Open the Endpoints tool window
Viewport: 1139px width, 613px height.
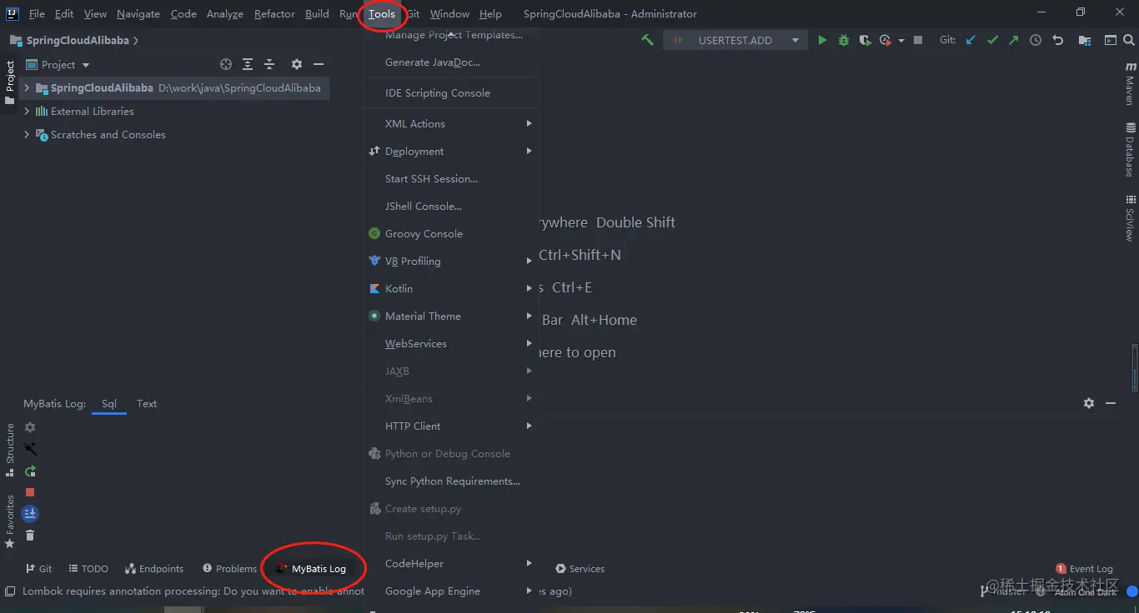pos(154,569)
